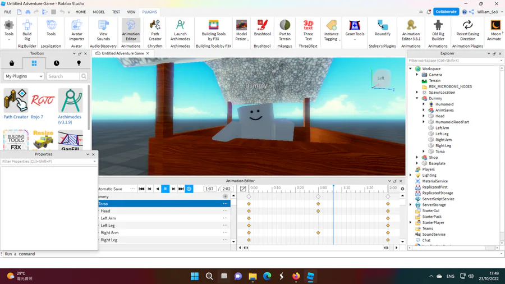Screen dimensions: 505x284
Task: Open animation name options ellipsis
Action: pos(132,189)
